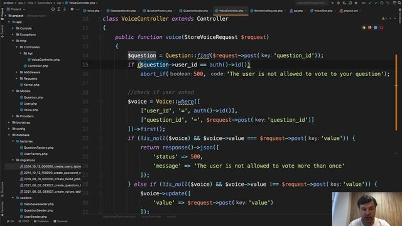402x226 pixels.
Task: Collapse the Controllers folder
Action: point(17,47)
